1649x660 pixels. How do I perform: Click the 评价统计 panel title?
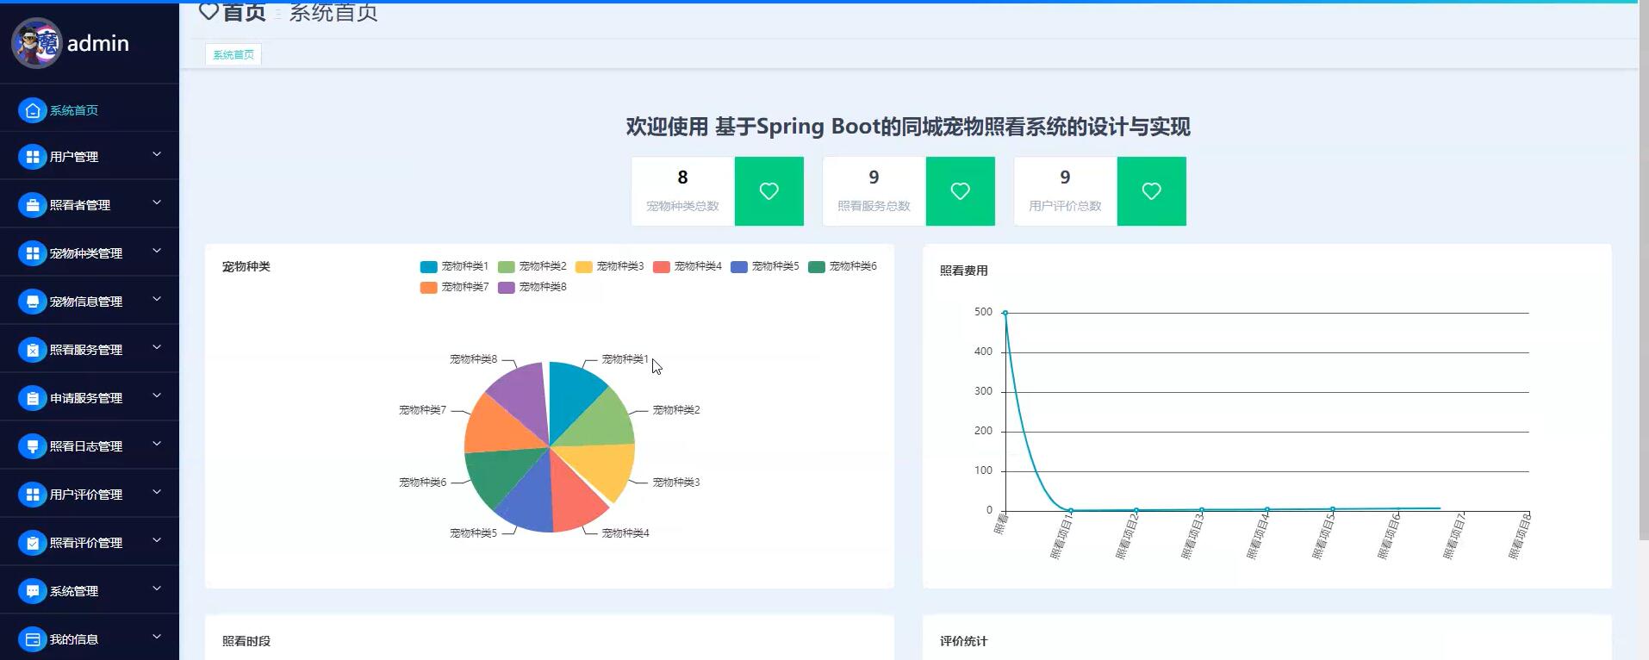963,641
